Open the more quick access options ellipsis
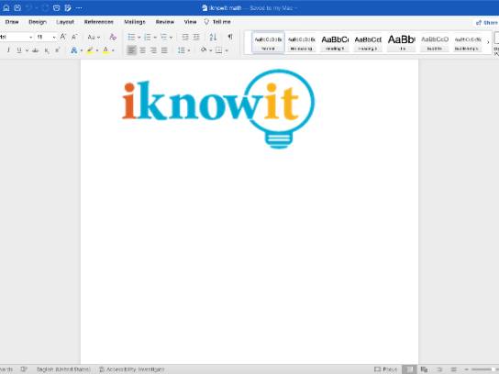The width and height of the screenshot is (499, 374). pyautogui.click(x=79, y=8)
